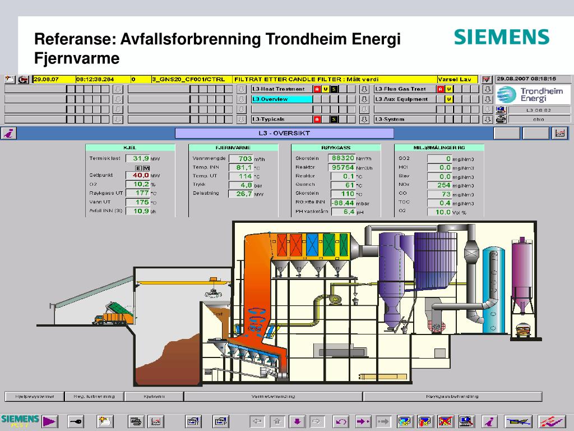Image resolution: width=574 pixels, height=431 pixels.
Task: Click the right arrow navigation icon
Action: [x=317, y=421]
